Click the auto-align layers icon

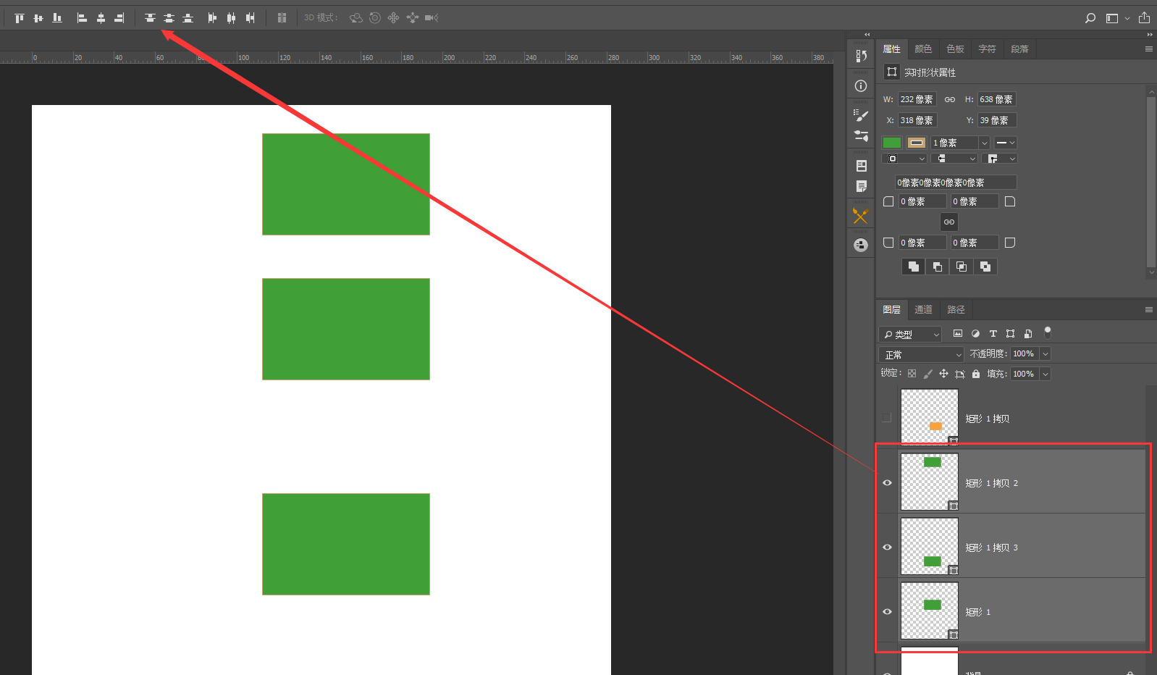tap(282, 18)
